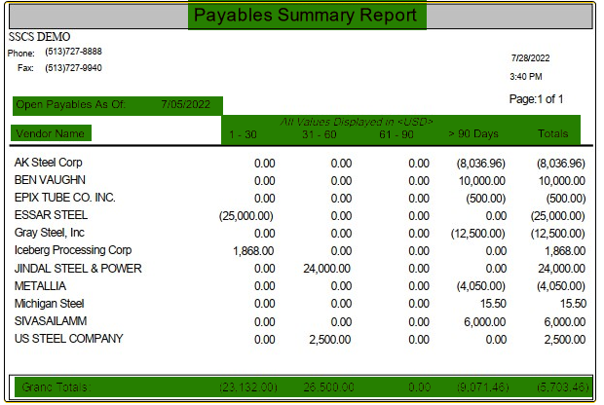
Task: Click the Vendor Name column header
Action: 51,133
